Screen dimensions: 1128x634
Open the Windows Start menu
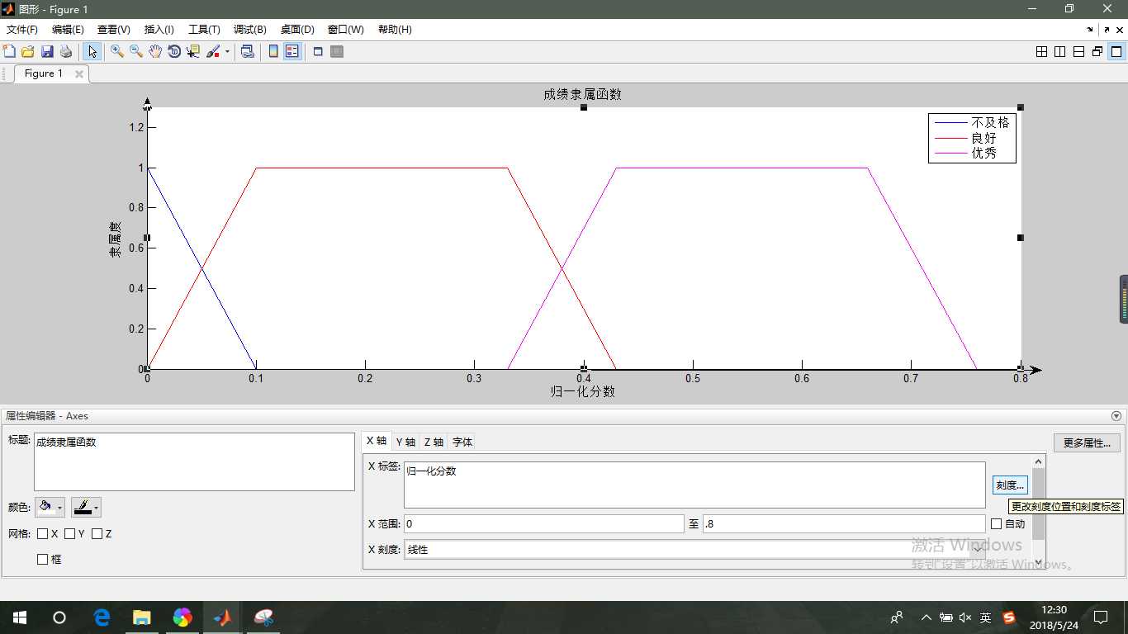(x=19, y=617)
